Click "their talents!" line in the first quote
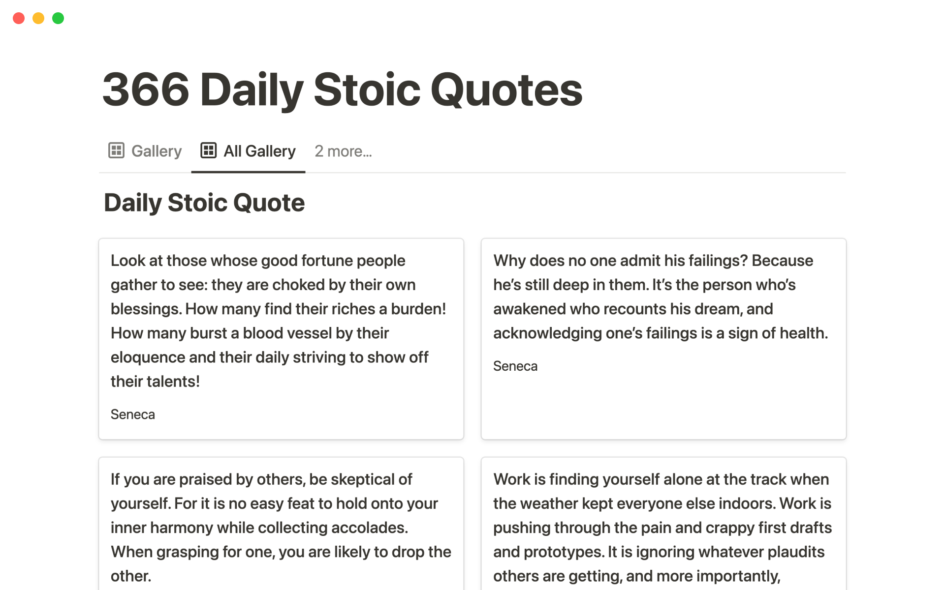945x590 pixels. (155, 382)
